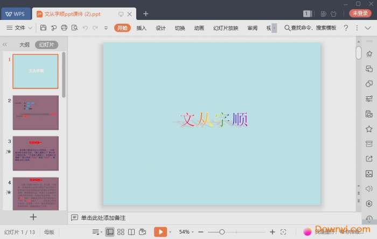377x239 pixels.
Task: Expand the 文件 menu dropdown
Action: click(x=20, y=28)
